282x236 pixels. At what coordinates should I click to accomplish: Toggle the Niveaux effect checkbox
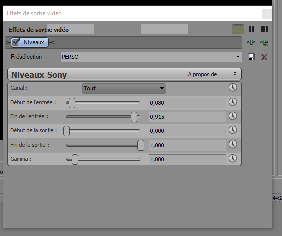[x=16, y=42]
